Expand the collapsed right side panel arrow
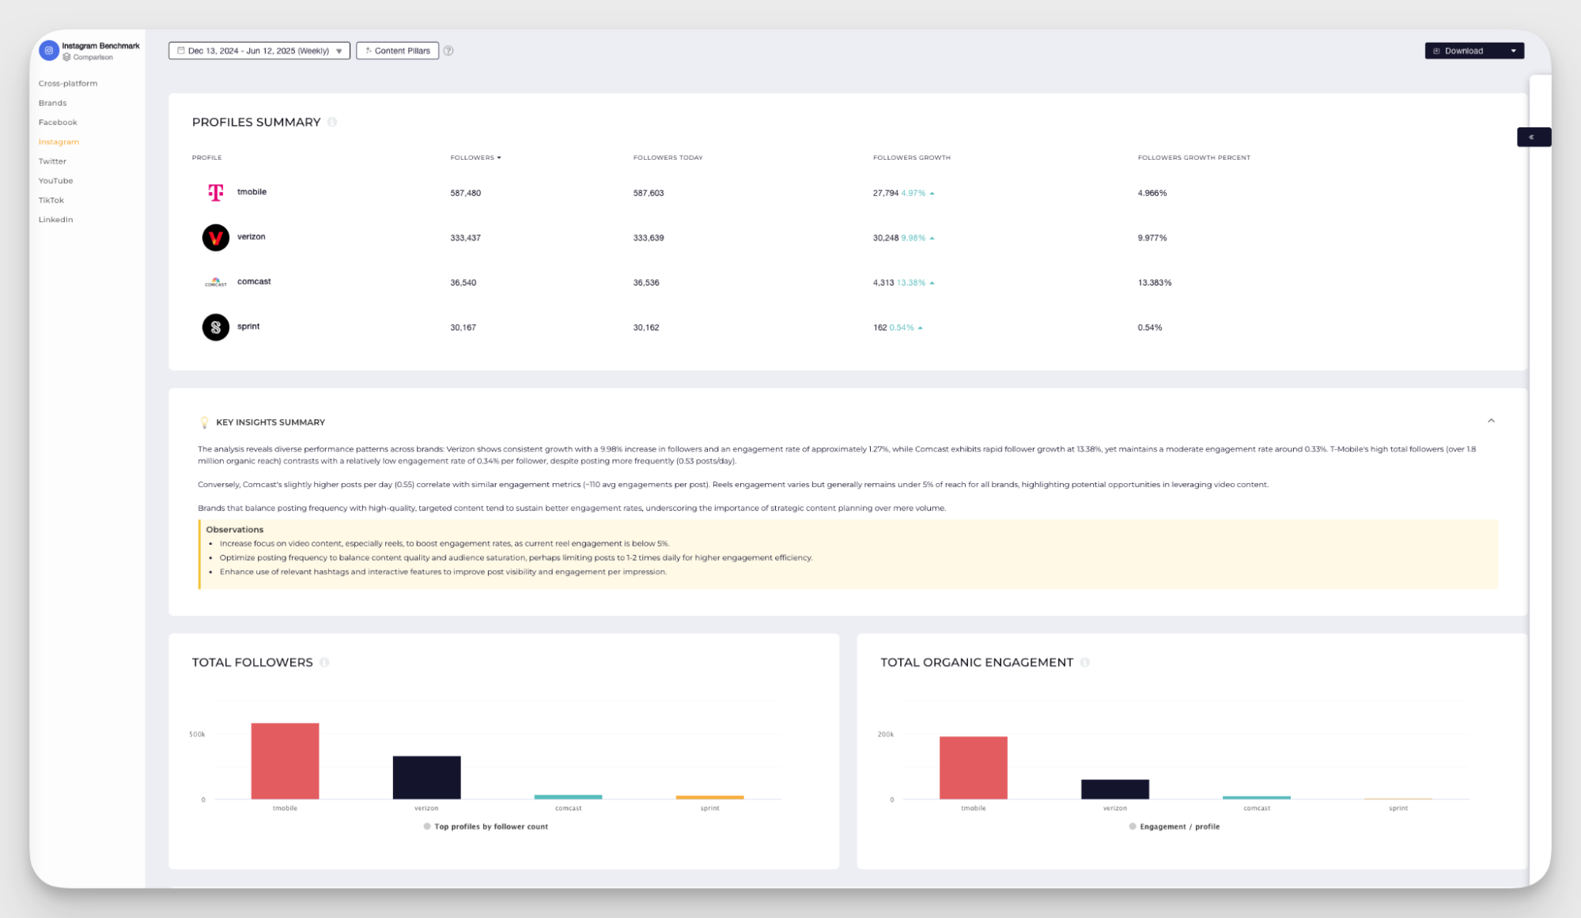1581x918 pixels. click(x=1533, y=137)
